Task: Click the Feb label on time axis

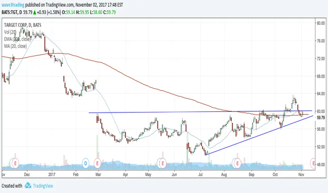Action: (x=76, y=175)
